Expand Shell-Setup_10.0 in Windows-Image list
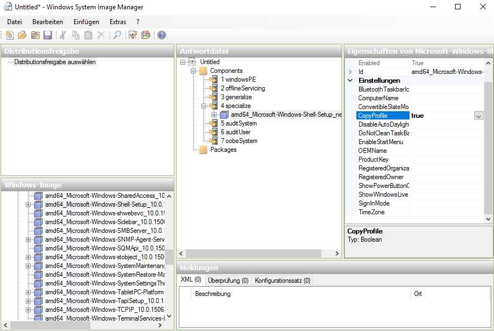Image resolution: width=494 pixels, height=331 pixels. click(x=29, y=205)
